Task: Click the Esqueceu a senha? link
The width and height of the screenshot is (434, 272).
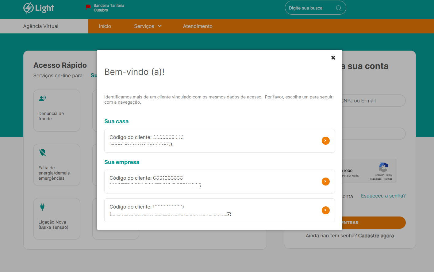Action: click(383, 196)
